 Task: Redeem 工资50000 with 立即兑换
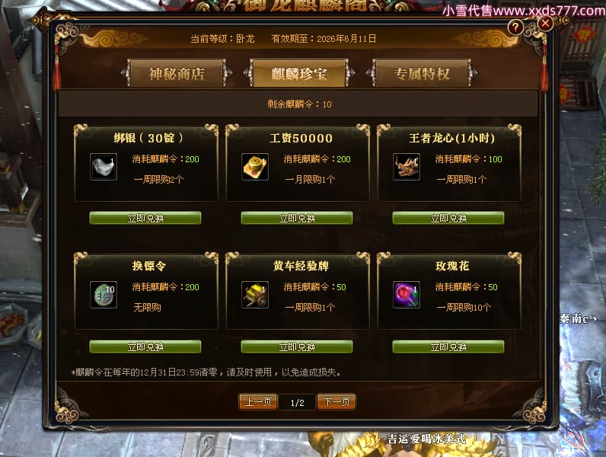point(297,218)
